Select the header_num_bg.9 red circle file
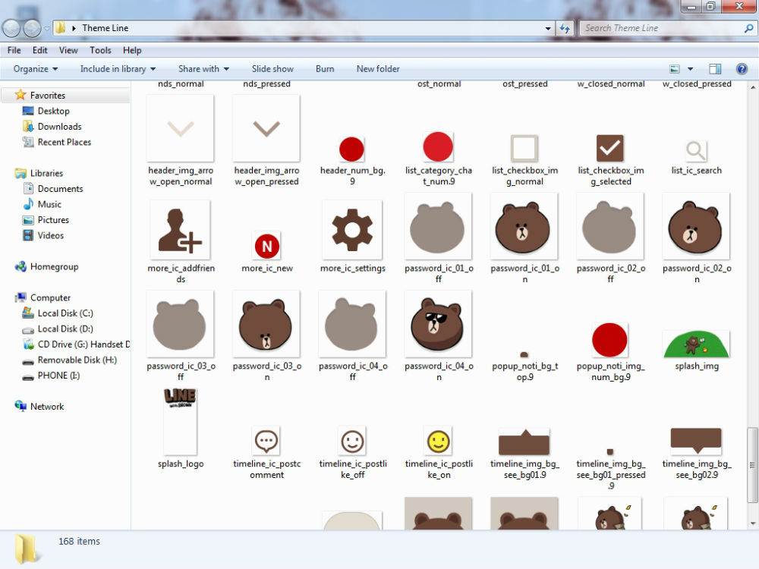 pos(351,149)
